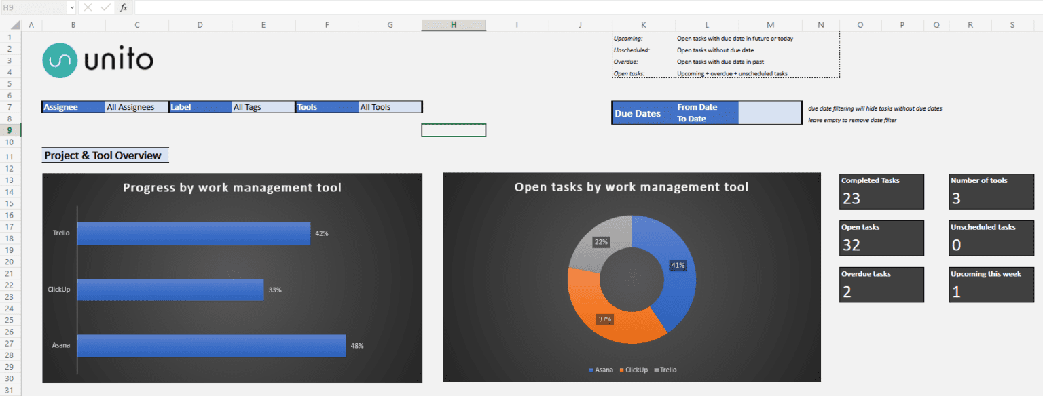Select row header 9
The image size is (1043, 396).
pos(9,130)
